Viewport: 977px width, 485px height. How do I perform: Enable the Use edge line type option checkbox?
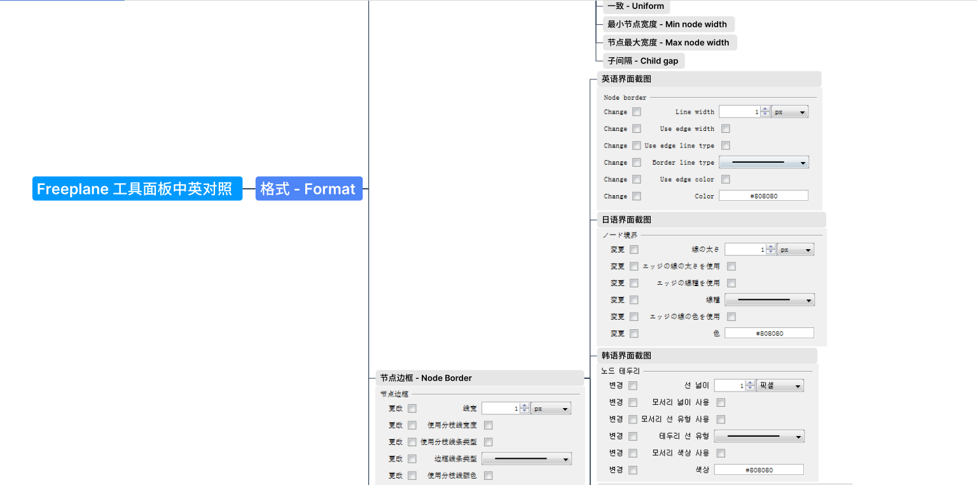pos(726,146)
